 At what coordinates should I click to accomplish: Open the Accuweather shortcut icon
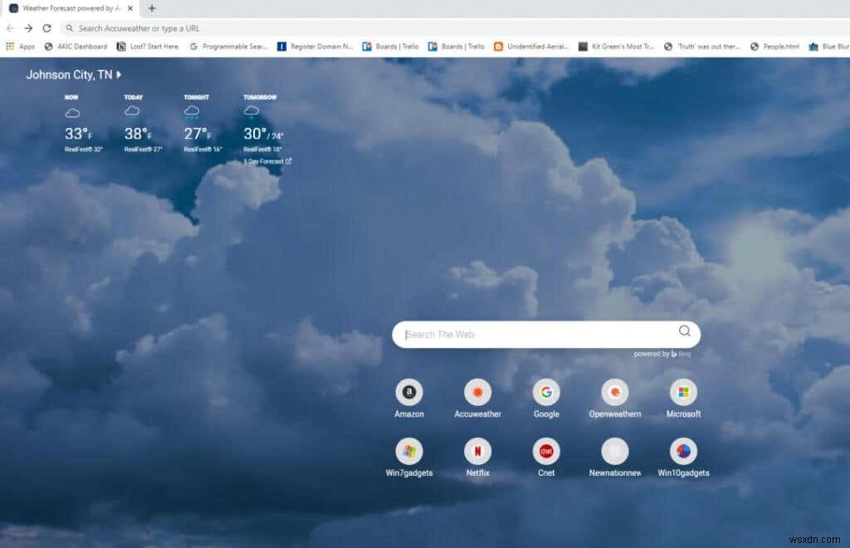477,392
